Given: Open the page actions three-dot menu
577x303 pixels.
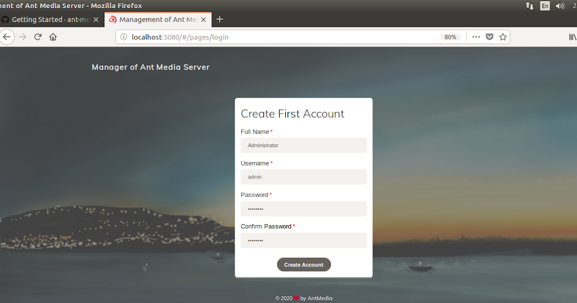Looking at the screenshot, I should (x=476, y=37).
